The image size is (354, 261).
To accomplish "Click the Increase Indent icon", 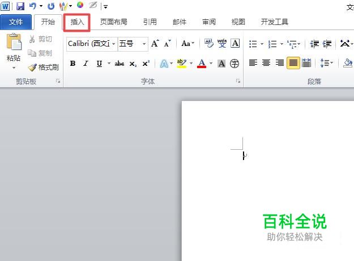I will pyautogui.click(x=327, y=44).
